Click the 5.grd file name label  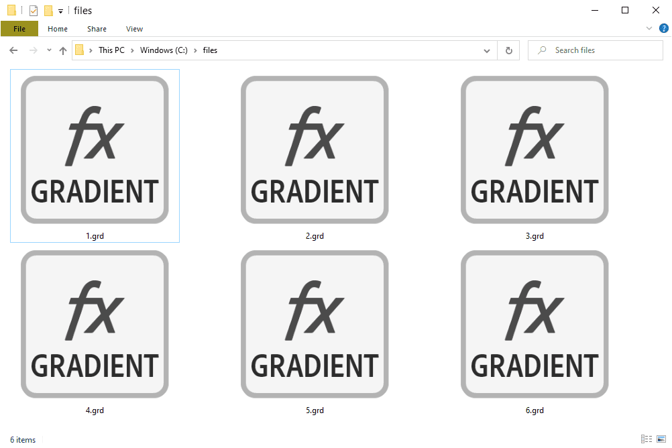[x=315, y=410]
